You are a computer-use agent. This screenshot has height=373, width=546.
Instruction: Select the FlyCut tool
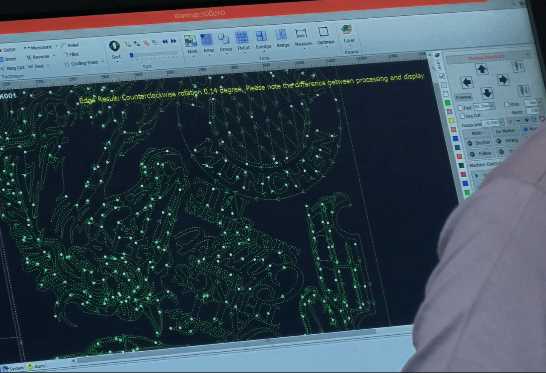242,40
